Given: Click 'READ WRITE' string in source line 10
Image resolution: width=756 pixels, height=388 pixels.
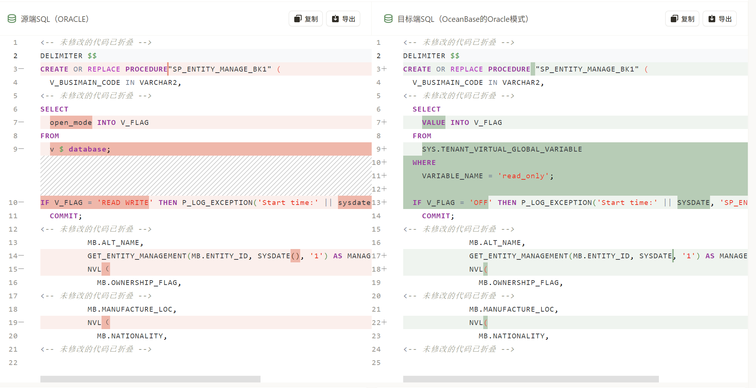Looking at the screenshot, I should (x=125, y=202).
